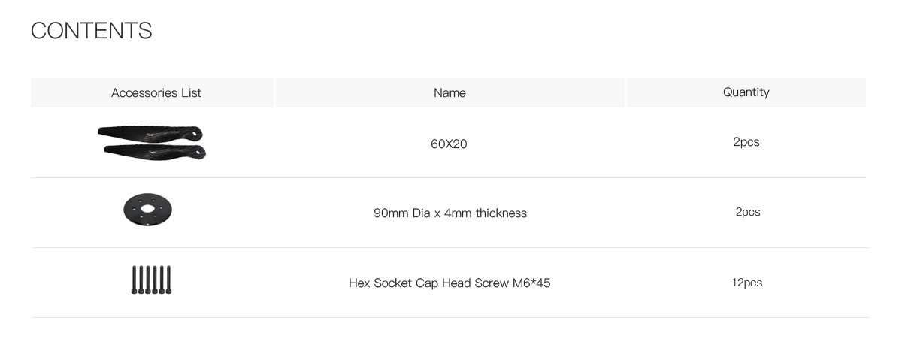The width and height of the screenshot is (902, 339).
Task: Click the leftmost hex screw in the image
Action: pos(134,280)
